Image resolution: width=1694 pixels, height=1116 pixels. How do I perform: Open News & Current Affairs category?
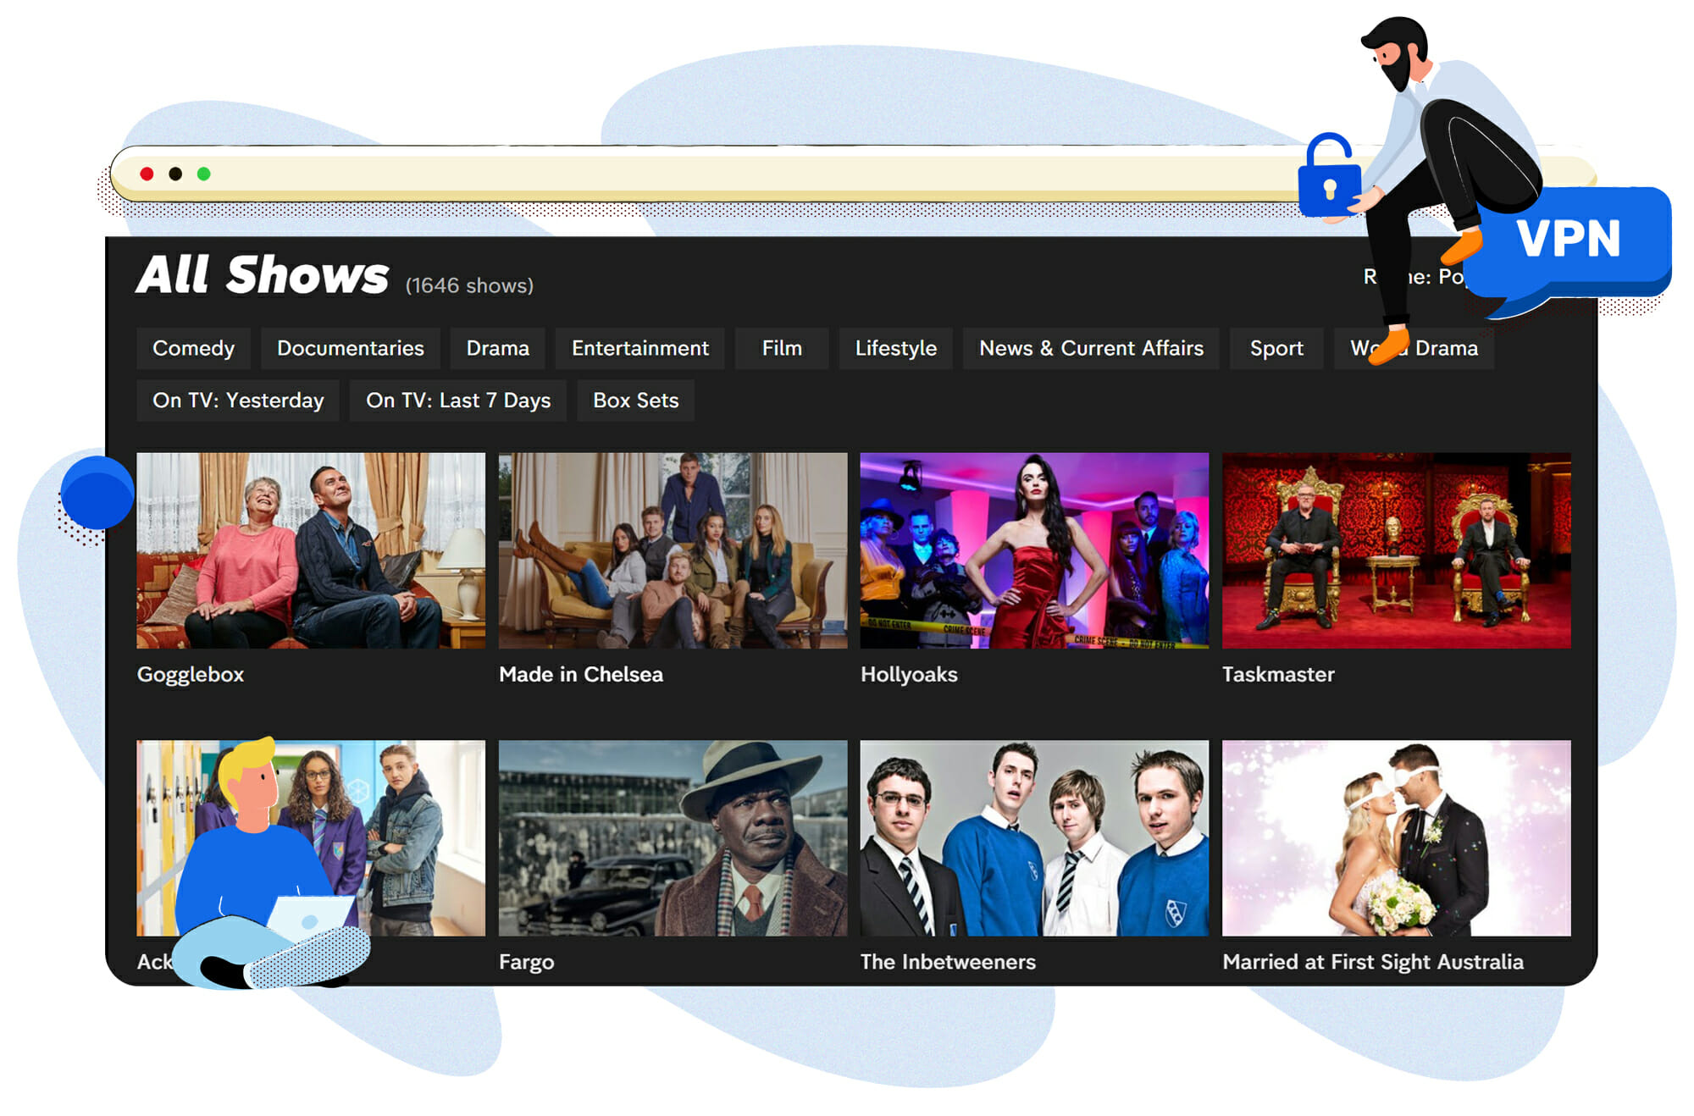(x=1091, y=348)
